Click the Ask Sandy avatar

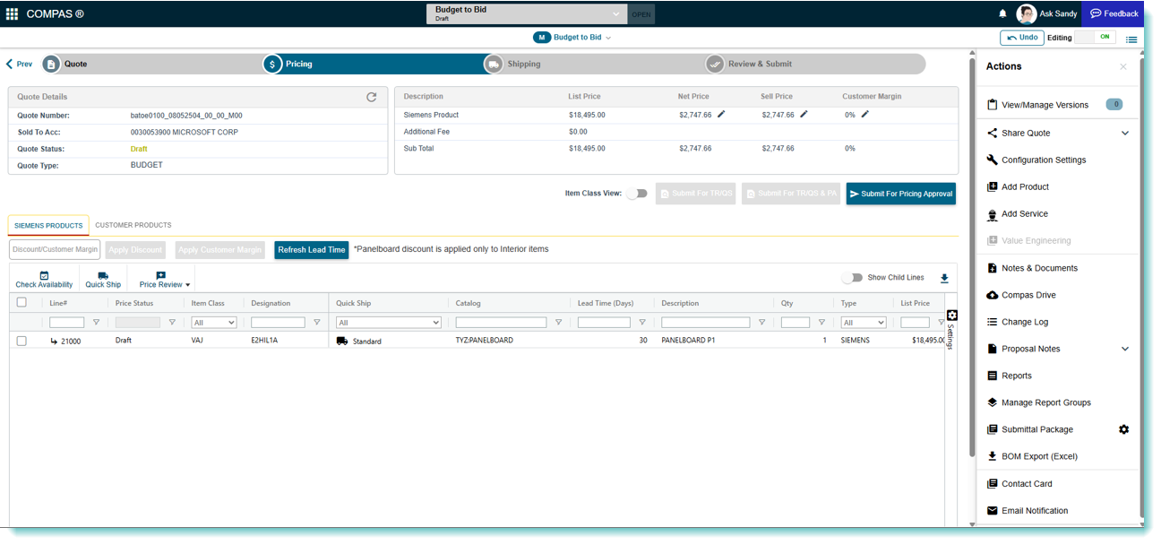(1027, 13)
